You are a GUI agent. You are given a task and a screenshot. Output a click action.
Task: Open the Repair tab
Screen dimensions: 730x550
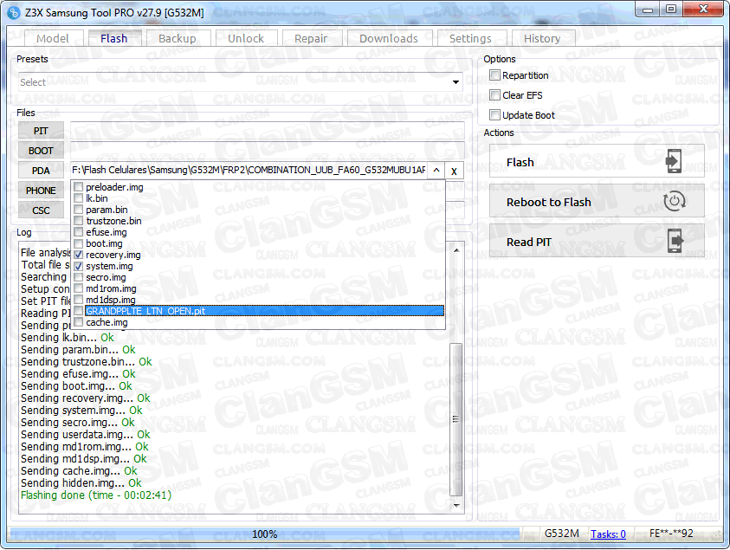point(311,38)
